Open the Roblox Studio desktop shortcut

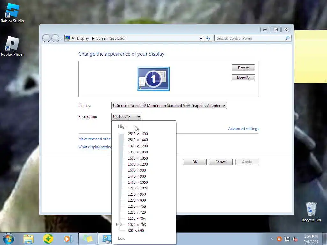(x=12, y=12)
